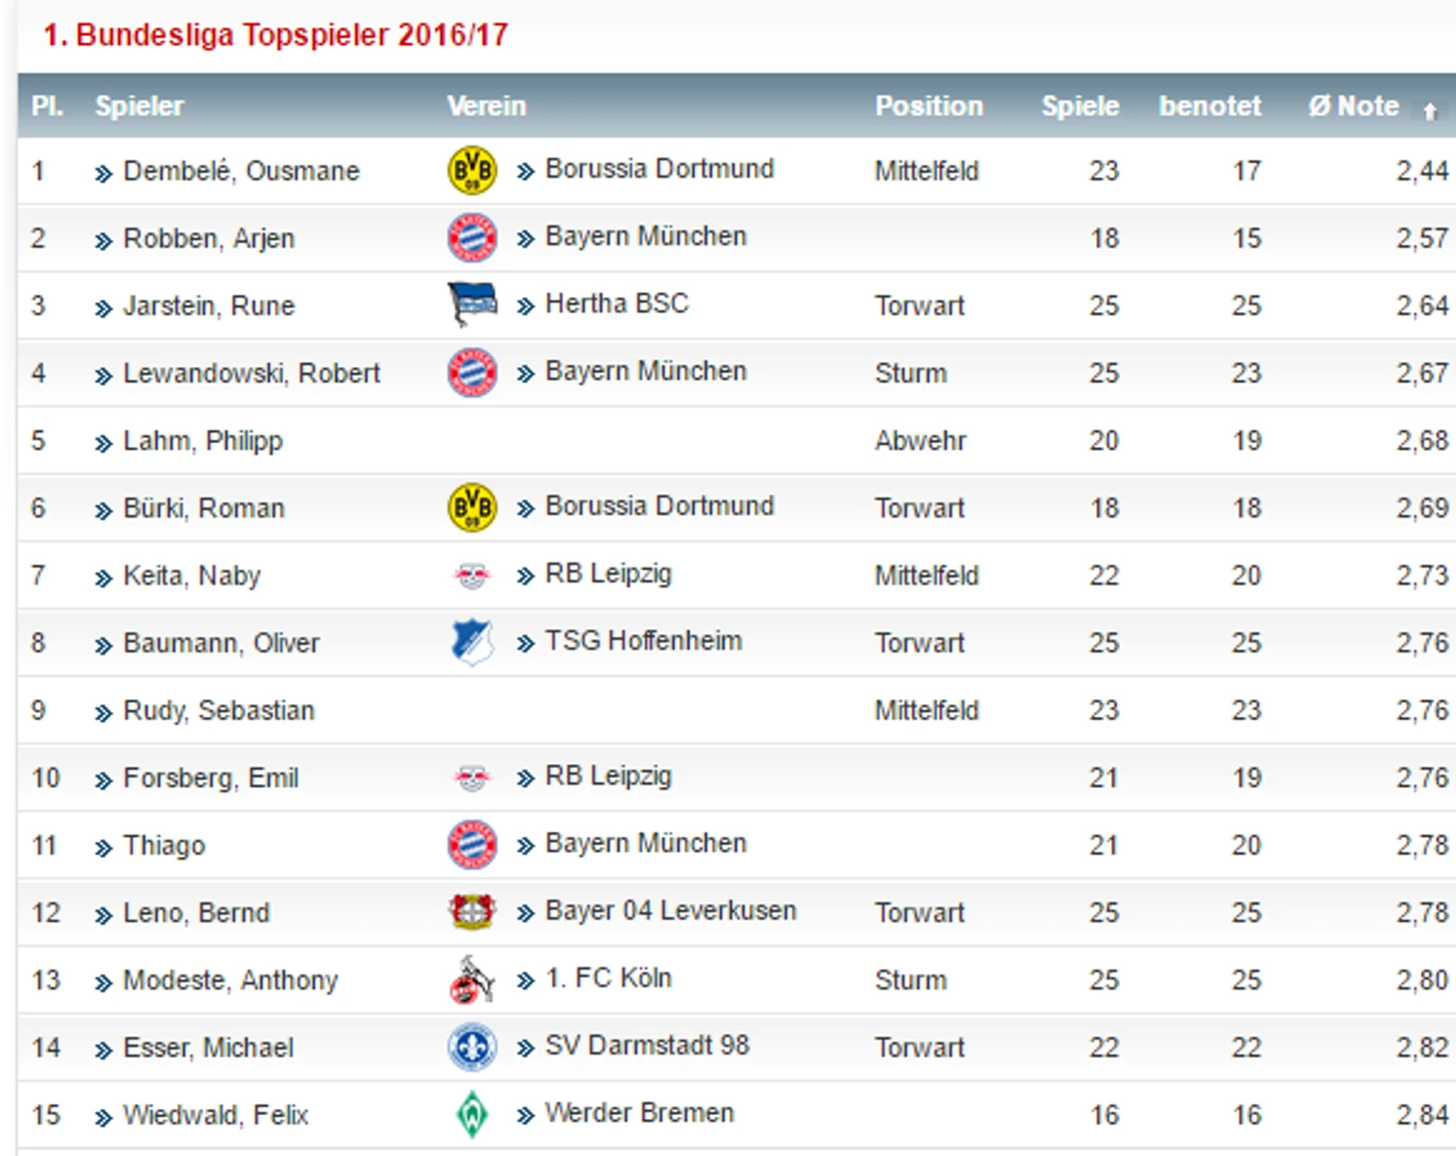
Task: Click Bayern München crest in Robben row
Action: 473,237
